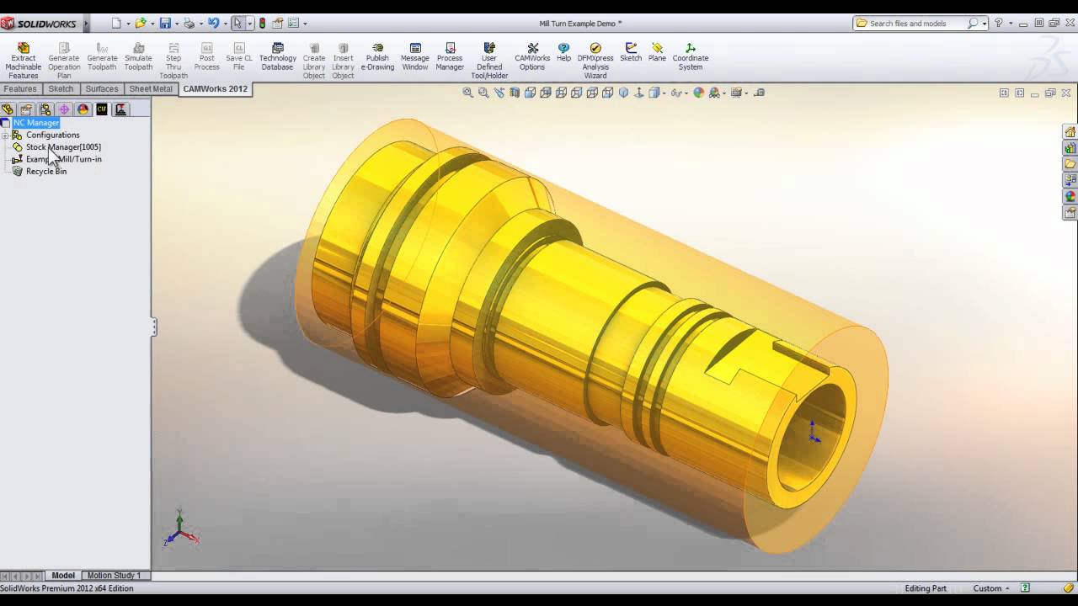This screenshot has width=1078, height=606.
Task: Open the Save dropdown arrow
Action: click(x=176, y=24)
